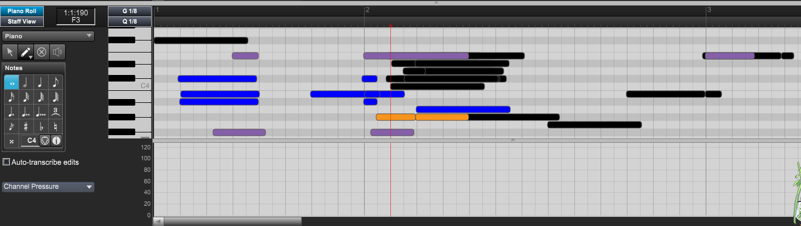
Task: Open the Piano instrument dropdown
Action: pyautogui.click(x=48, y=36)
